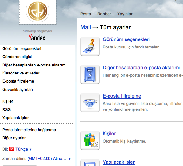183x166 pixels.
Task: Click the colorful people Kişiler icon
Action: click(x=90, y=140)
